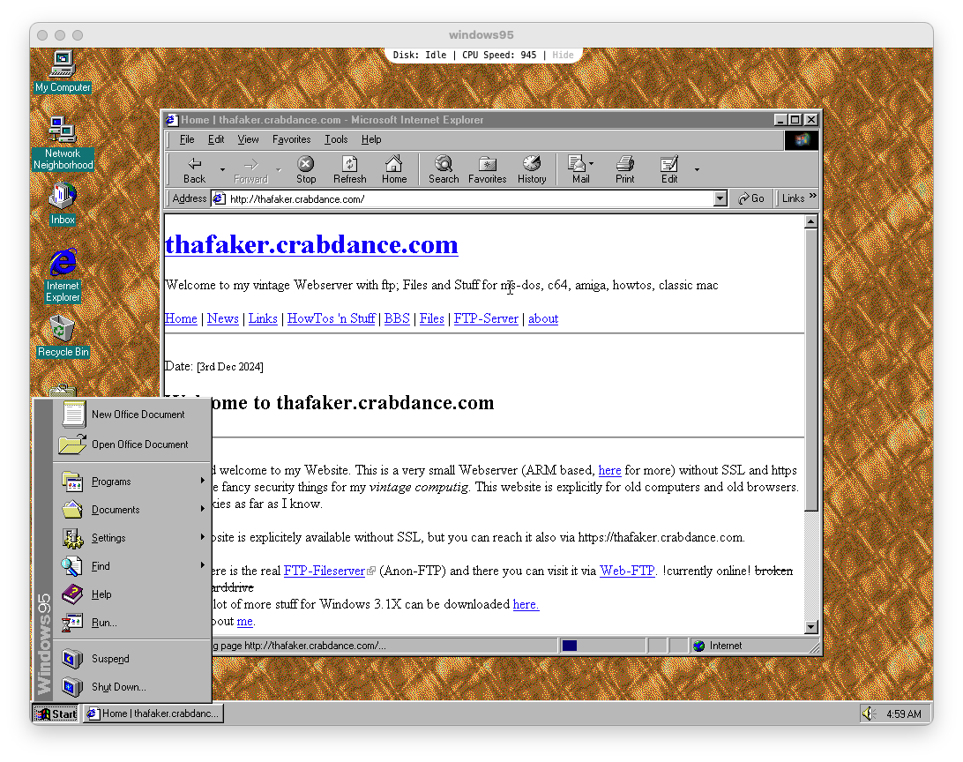Click the Print toolbar icon
Viewport: 963px width, 762px height.
point(625,164)
